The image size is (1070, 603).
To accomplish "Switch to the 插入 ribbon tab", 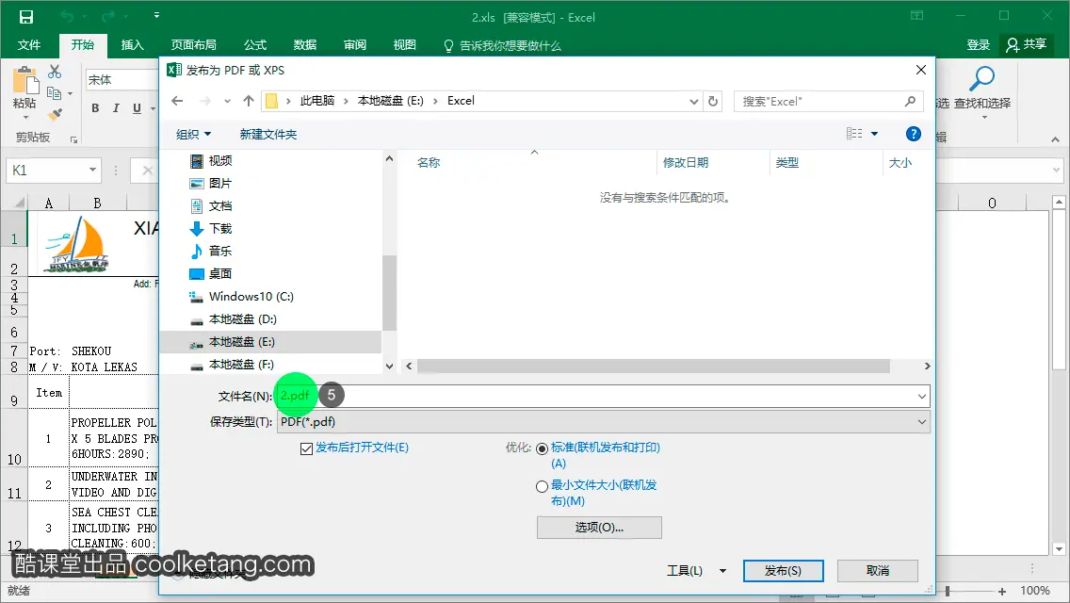I will point(133,45).
